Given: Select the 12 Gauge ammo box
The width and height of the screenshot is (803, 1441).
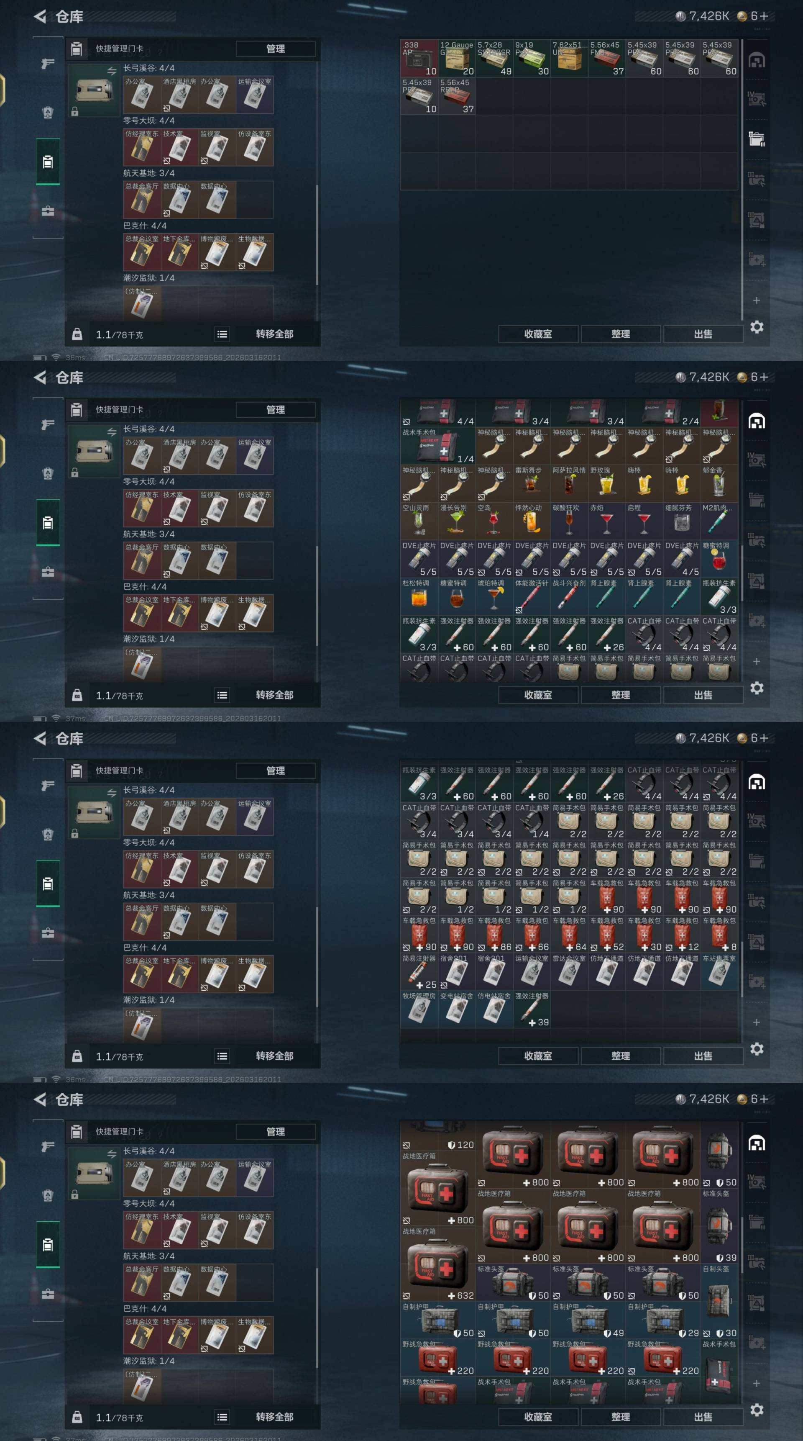Looking at the screenshot, I should [457, 58].
